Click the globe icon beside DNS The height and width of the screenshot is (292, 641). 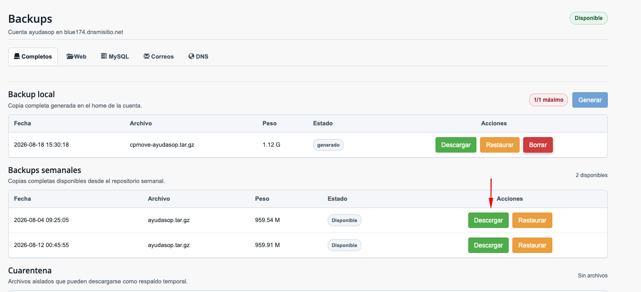191,57
